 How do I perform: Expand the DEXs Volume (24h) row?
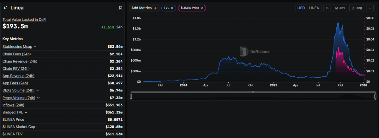38,91
